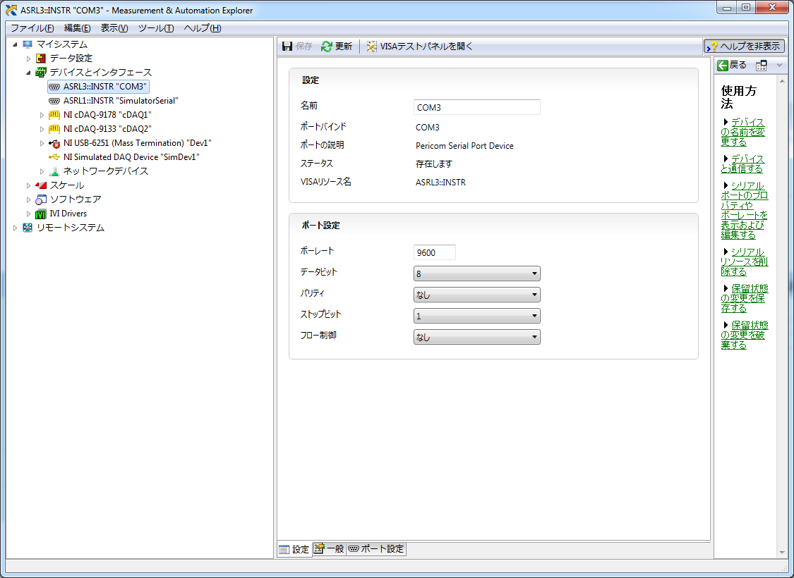This screenshot has height=578, width=794.
Task: Click the スケール icon in tree
Action: coord(41,185)
